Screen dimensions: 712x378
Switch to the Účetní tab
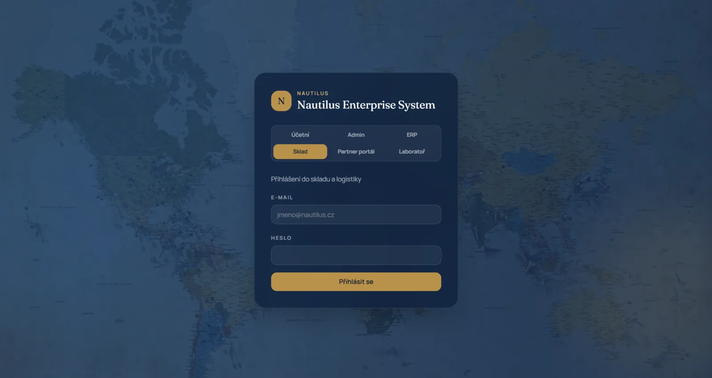tap(300, 135)
